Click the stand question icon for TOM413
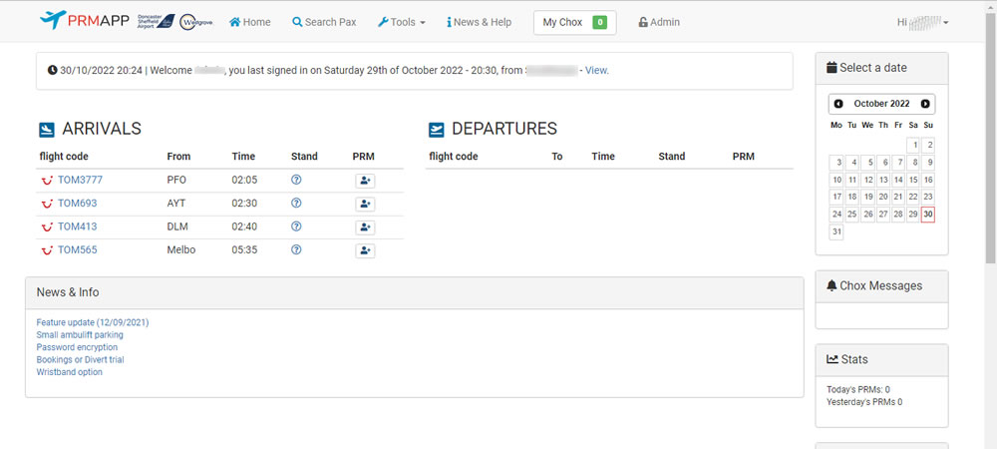Screen dimensions: 997x449 (296, 226)
